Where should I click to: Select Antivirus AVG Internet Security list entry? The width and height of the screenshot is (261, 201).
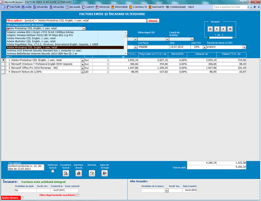(65, 51)
